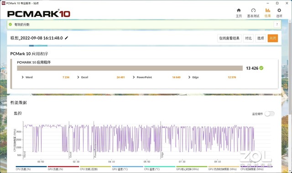Viewport: 292px width, 173px height.
Task: Click the Edge marker line in the chart
Action: [161, 140]
